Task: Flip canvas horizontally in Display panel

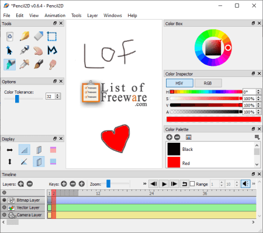Action: (x=9, y=150)
